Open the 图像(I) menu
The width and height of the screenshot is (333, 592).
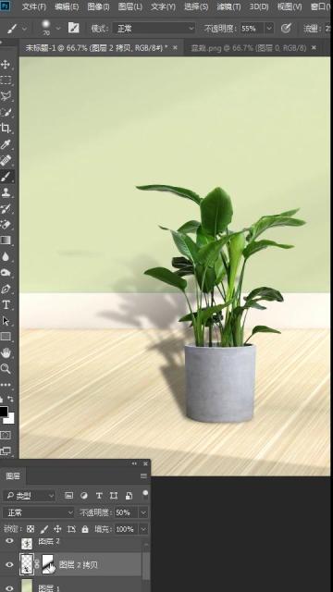98,6
